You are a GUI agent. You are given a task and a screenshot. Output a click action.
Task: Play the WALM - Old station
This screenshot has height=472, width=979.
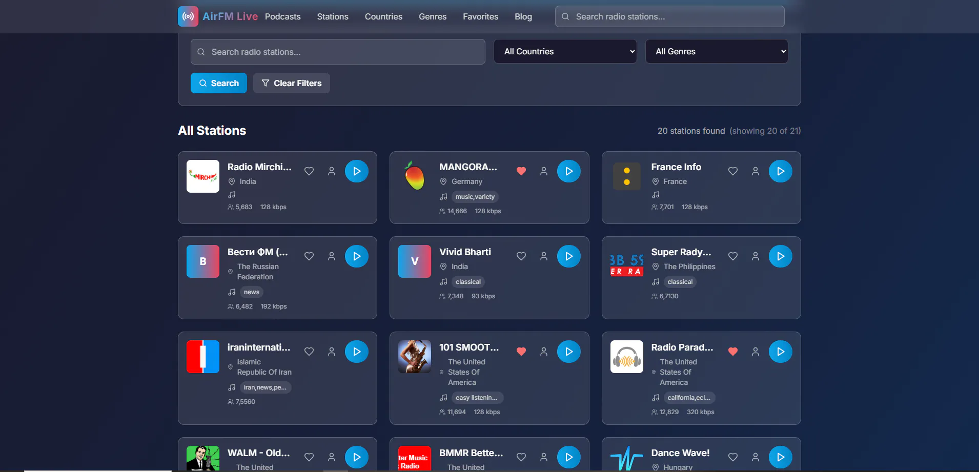(x=357, y=457)
